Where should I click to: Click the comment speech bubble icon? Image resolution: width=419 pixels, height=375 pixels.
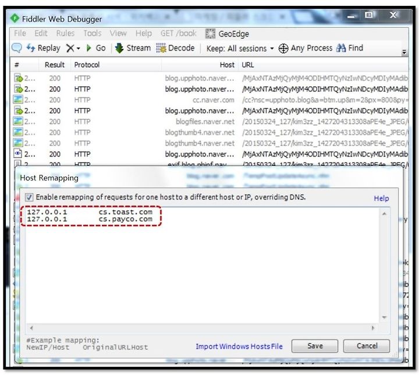[17, 48]
